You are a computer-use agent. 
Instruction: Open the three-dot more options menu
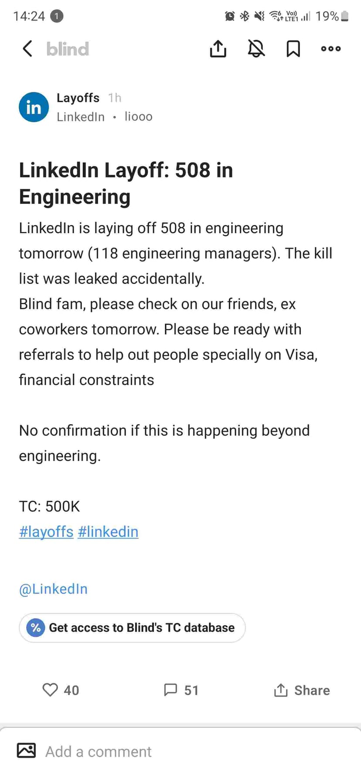[x=331, y=49]
